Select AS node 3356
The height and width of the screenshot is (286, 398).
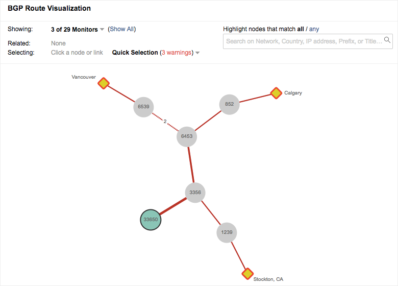click(195, 193)
